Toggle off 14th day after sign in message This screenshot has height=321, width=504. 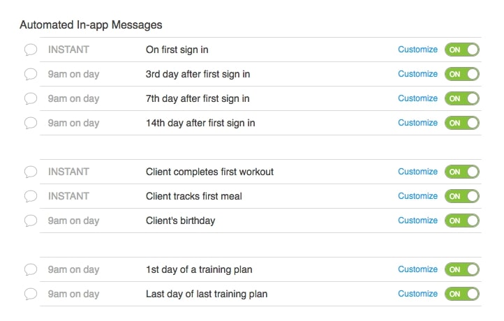(462, 123)
